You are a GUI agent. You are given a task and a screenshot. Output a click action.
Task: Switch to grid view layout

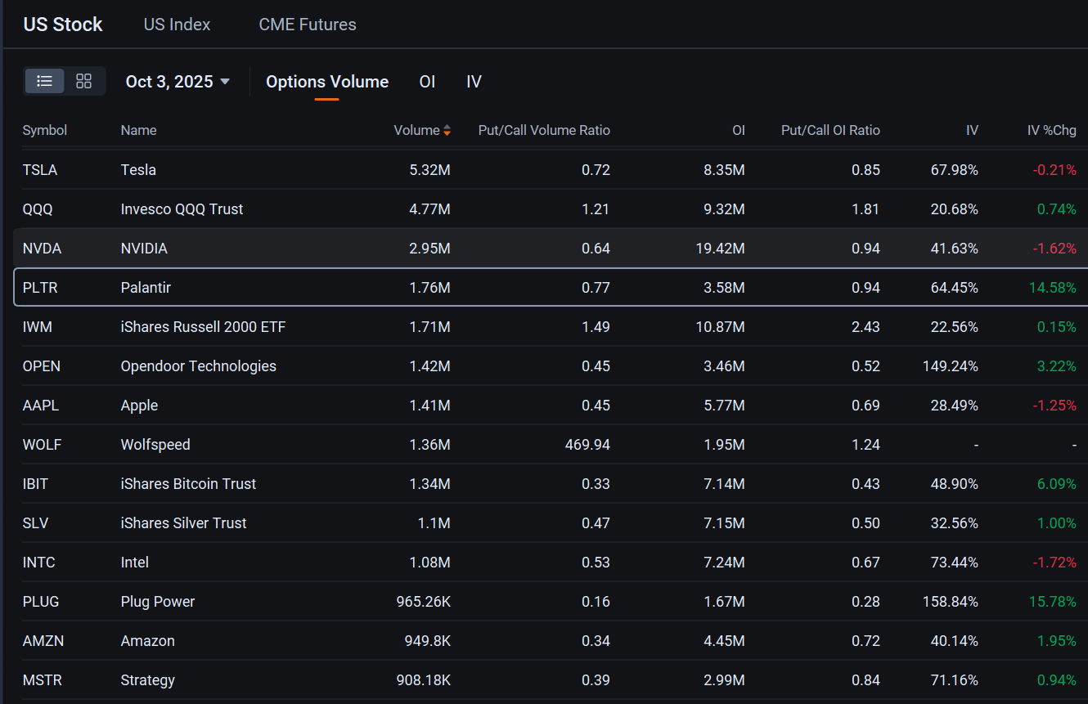pyautogui.click(x=83, y=81)
